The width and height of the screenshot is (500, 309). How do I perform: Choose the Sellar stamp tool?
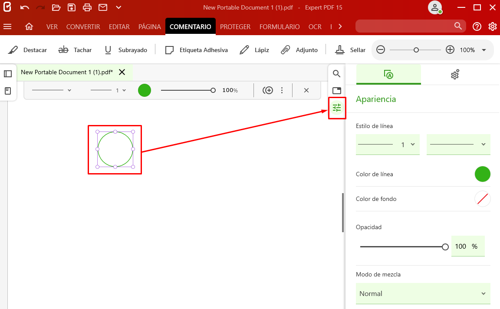(x=350, y=50)
